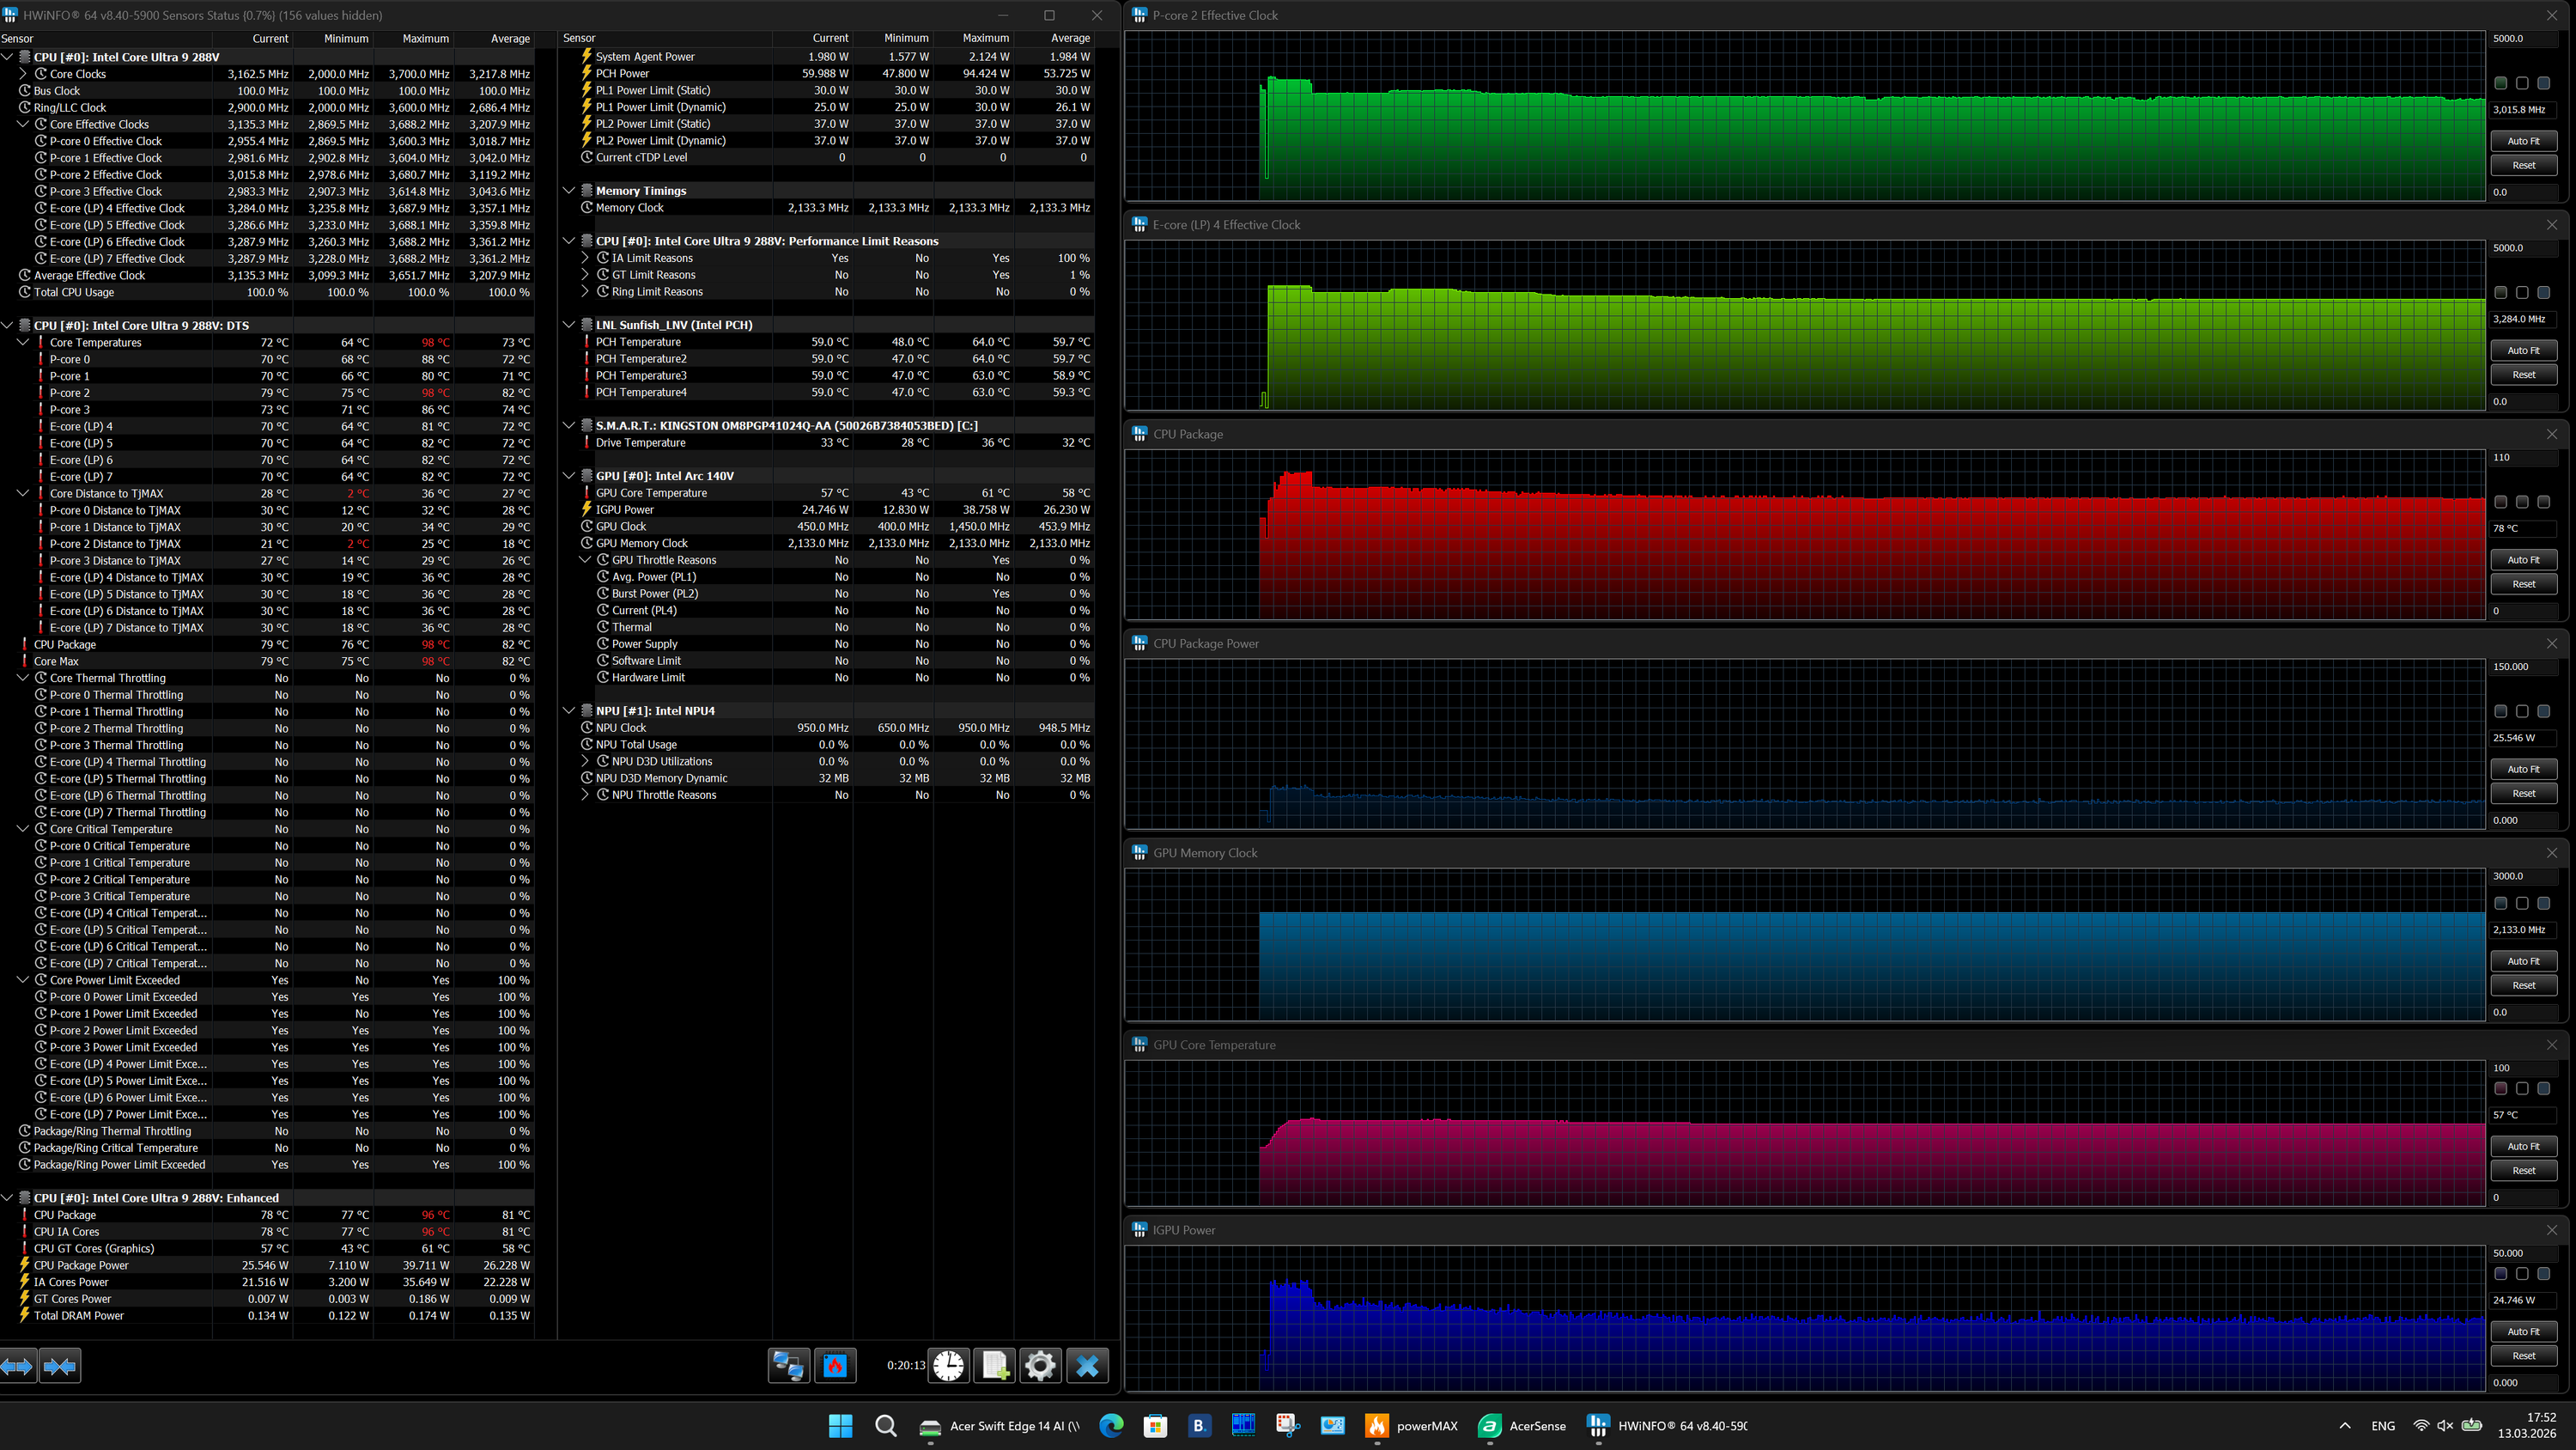Close the GPU Memory Clock graph
Viewport: 2576px width, 1450px height.
pos(2551,853)
